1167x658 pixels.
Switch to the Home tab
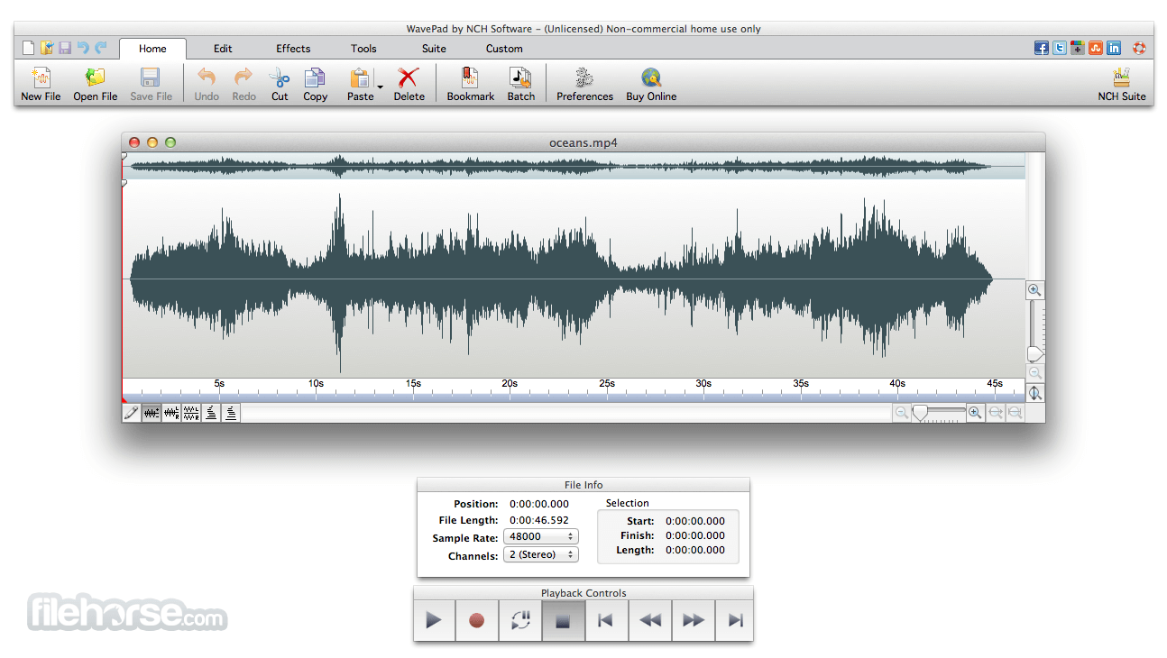click(152, 49)
